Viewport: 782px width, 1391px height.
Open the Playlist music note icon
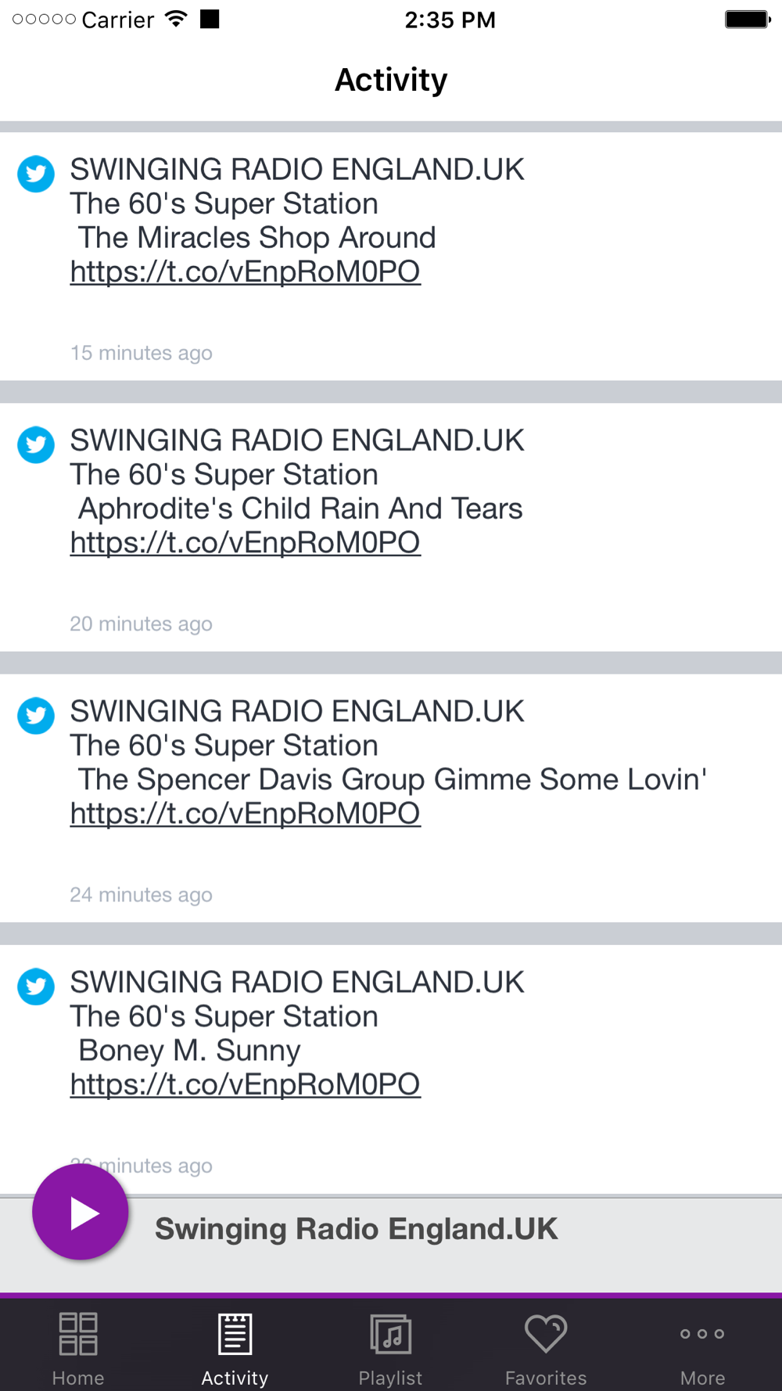[390, 1334]
